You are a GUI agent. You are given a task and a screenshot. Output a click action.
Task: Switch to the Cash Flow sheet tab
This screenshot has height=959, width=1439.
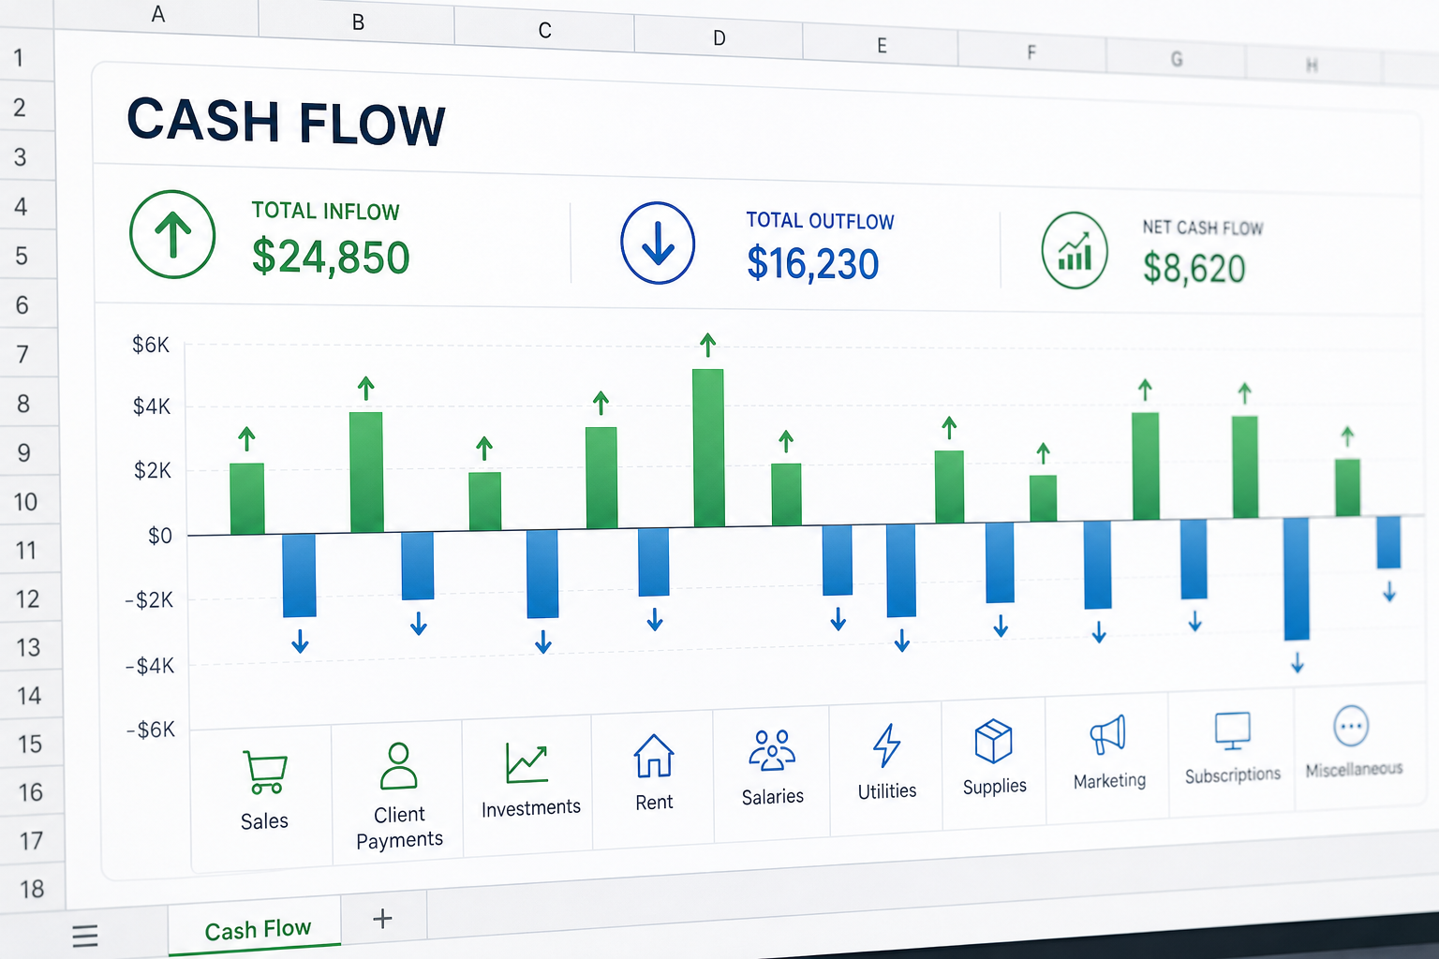pyautogui.click(x=257, y=929)
